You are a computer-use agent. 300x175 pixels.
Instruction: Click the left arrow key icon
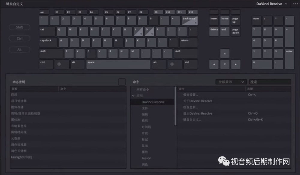click(x=214, y=64)
